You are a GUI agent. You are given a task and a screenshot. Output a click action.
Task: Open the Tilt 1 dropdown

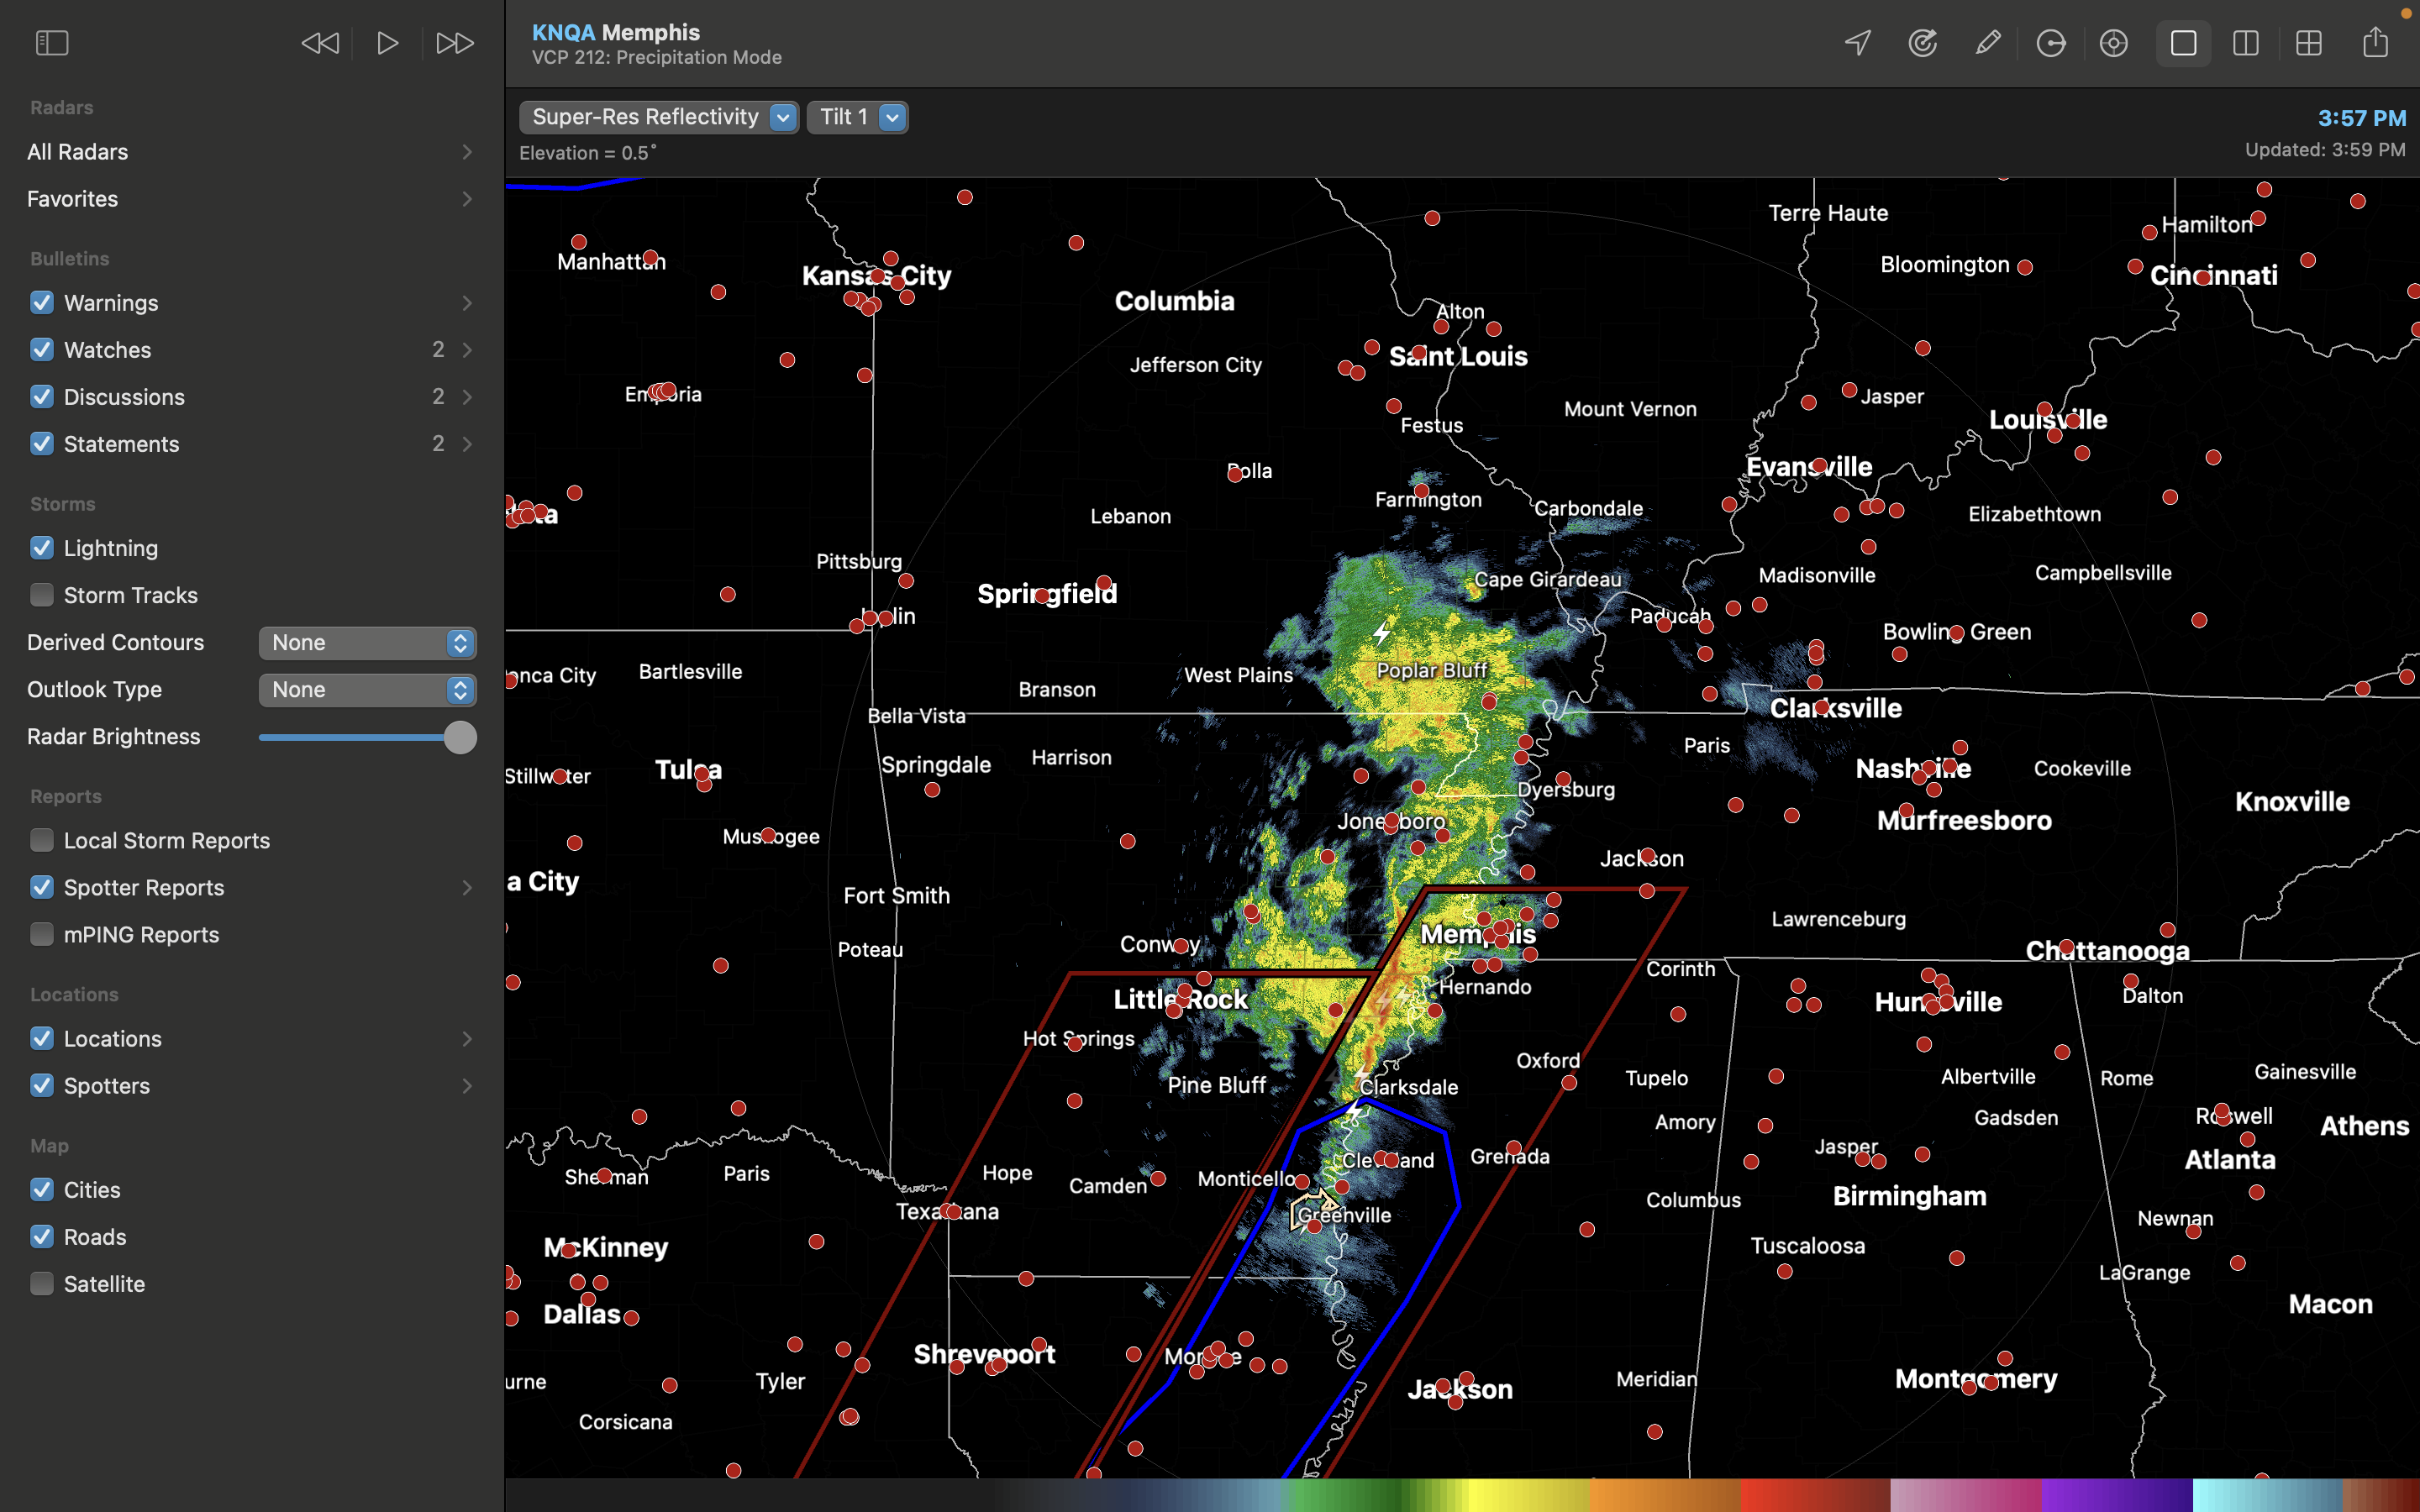(x=857, y=117)
